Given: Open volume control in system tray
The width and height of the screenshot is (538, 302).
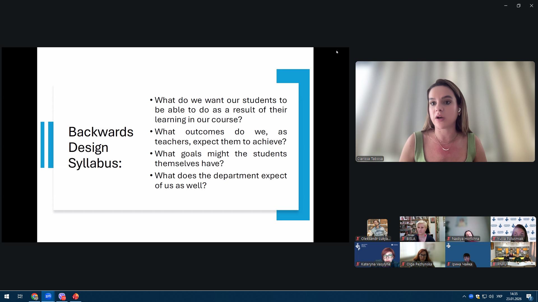Looking at the screenshot, I should coord(491,296).
